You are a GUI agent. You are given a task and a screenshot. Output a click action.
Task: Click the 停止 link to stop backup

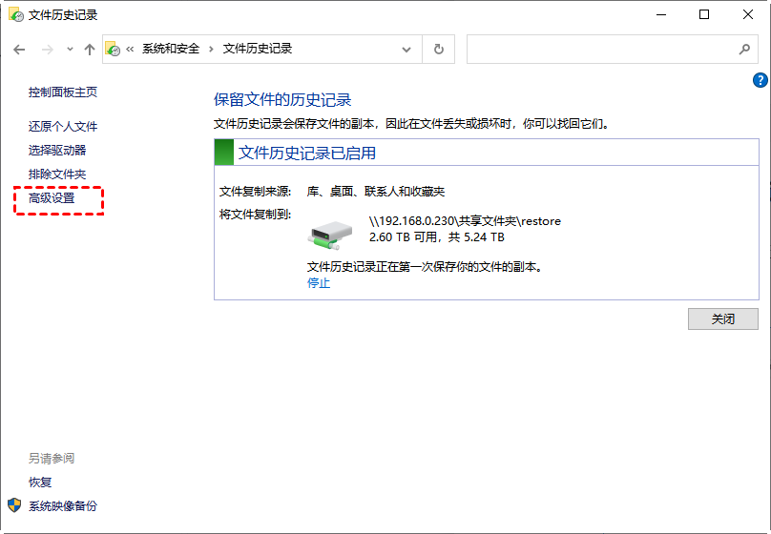[x=319, y=283]
